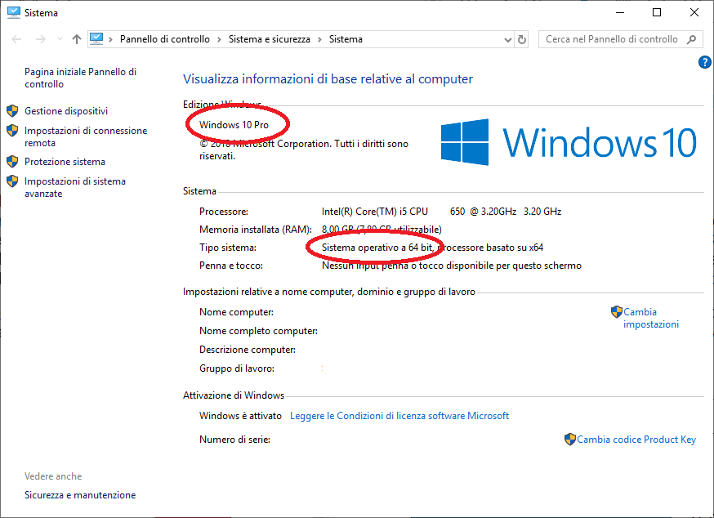Click the Numero di serie label

[x=234, y=440]
